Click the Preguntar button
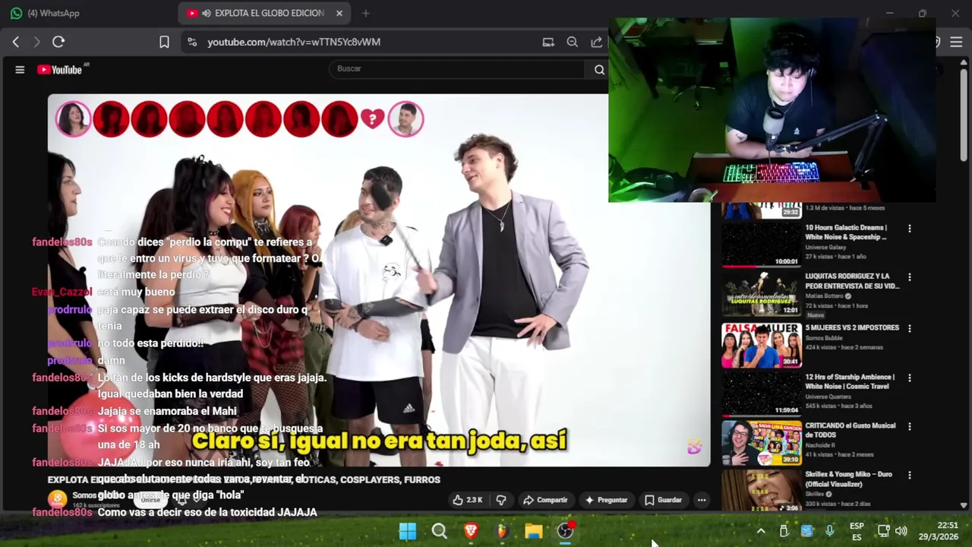The width and height of the screenshot is (972, 547). 606,500
